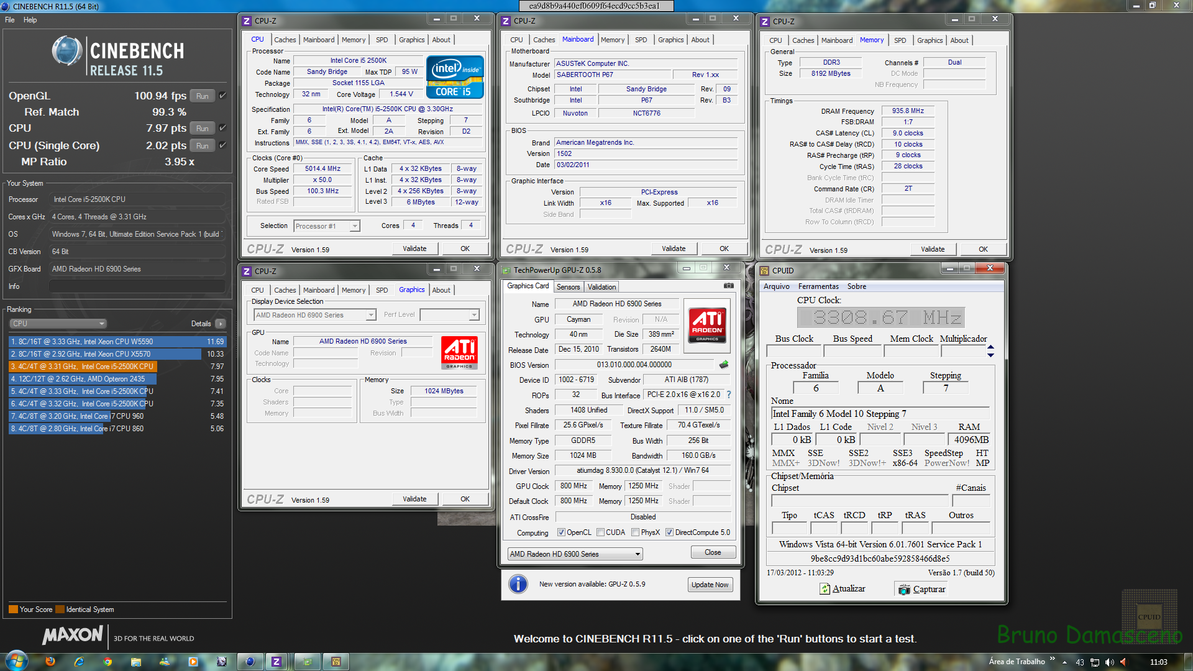The image size is (1193, 671).
Task: Launch Internet Explorer from the taskbar
Action: tap(79, 662)
